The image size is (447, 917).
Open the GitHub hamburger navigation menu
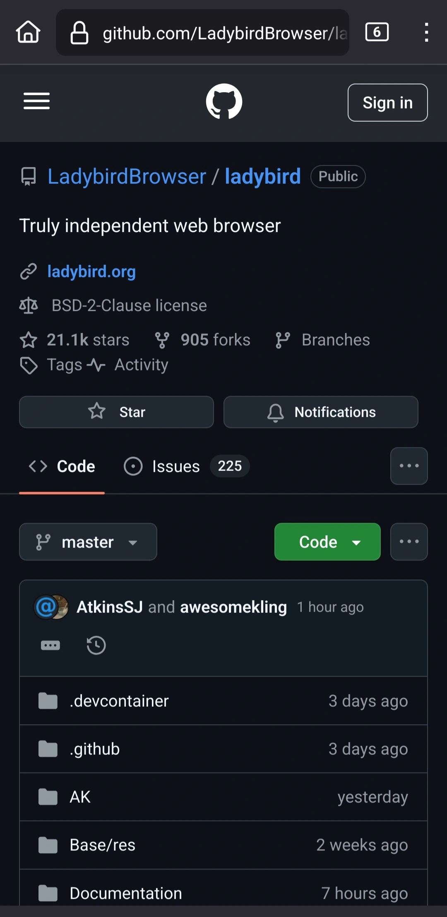click(36, 101)
